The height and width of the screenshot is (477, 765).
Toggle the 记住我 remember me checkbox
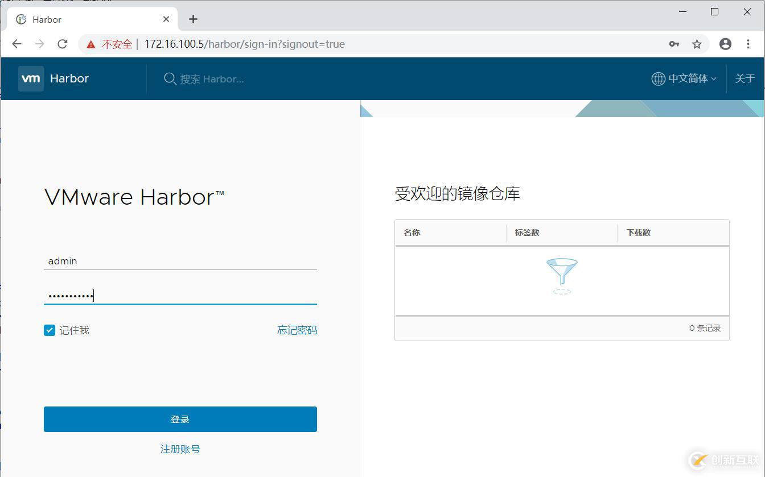50,330
